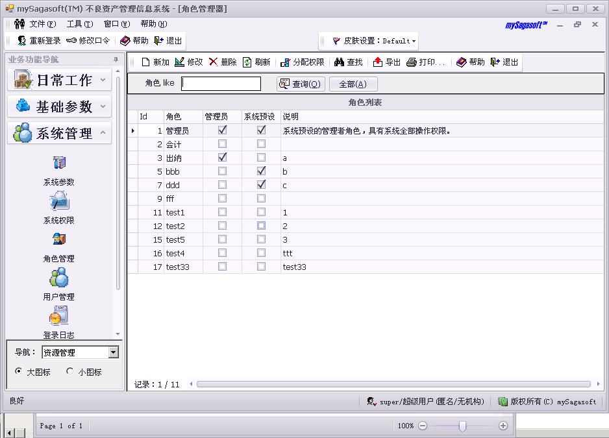Click the 系统预设 column header
Screen dimensions: 609x438
[261, 117]
